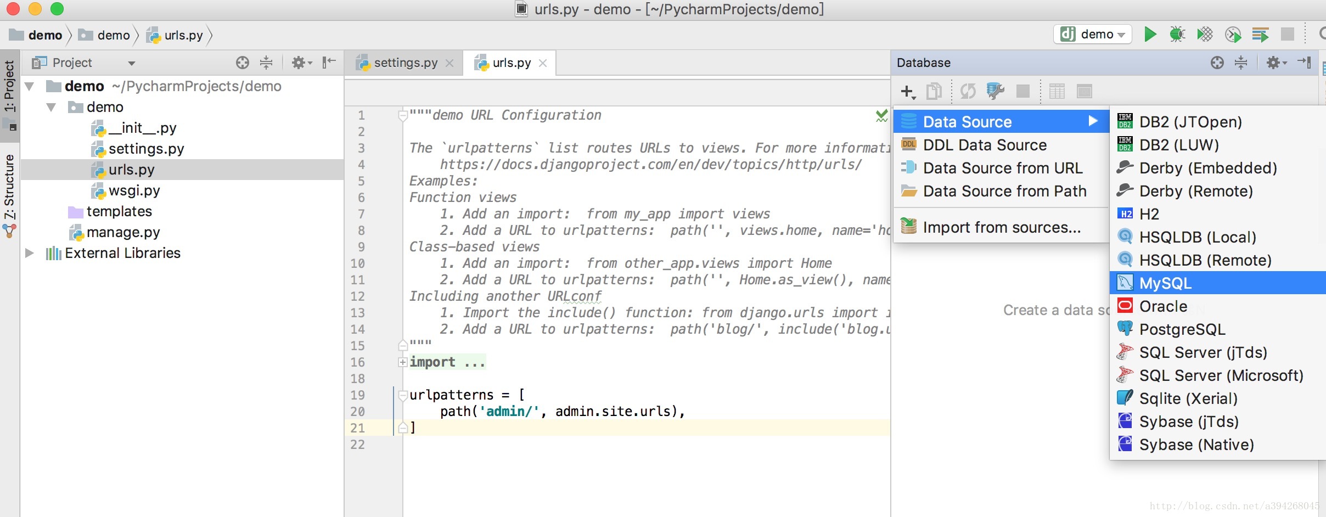Fold the docstring at line 1
Image resolution: width=1326 pixels, height=517 pixels.
point(403,115)
